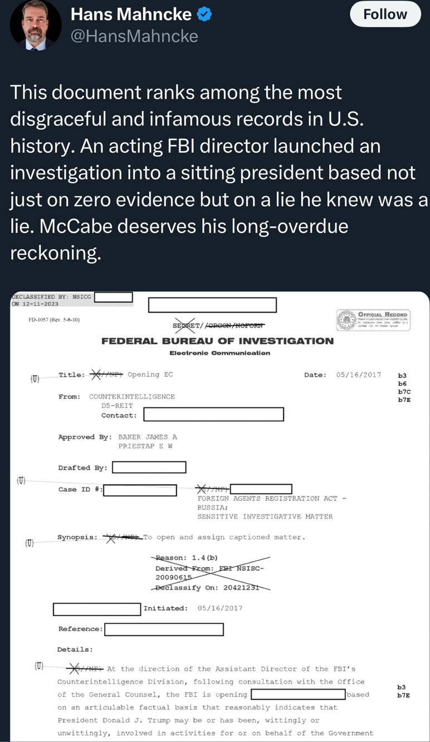Click the redacted Reference box
The height and width of the screenshot is (742, 430).
[164, 629]
